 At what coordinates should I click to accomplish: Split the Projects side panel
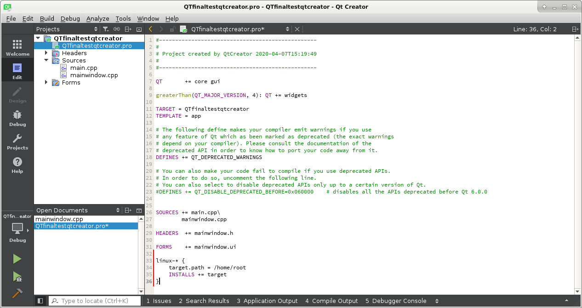128,29
